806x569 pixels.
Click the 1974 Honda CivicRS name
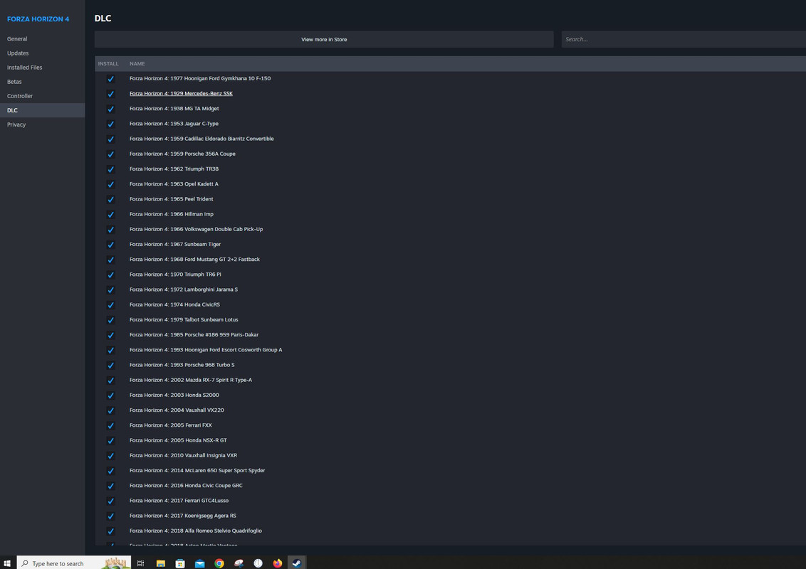point(174,304)
